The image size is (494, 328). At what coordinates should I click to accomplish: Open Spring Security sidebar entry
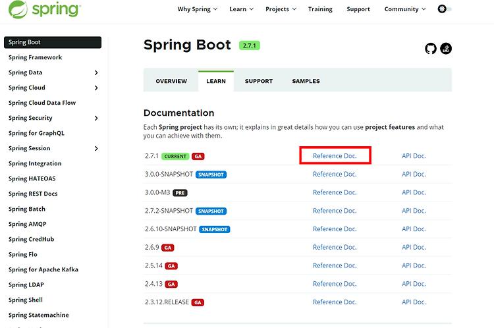coord(30,118)
